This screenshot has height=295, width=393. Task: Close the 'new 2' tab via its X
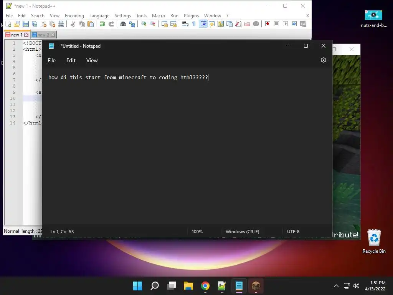pos(53,35)
